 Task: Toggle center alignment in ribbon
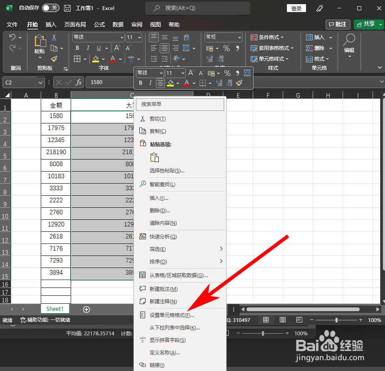[165, 48]
